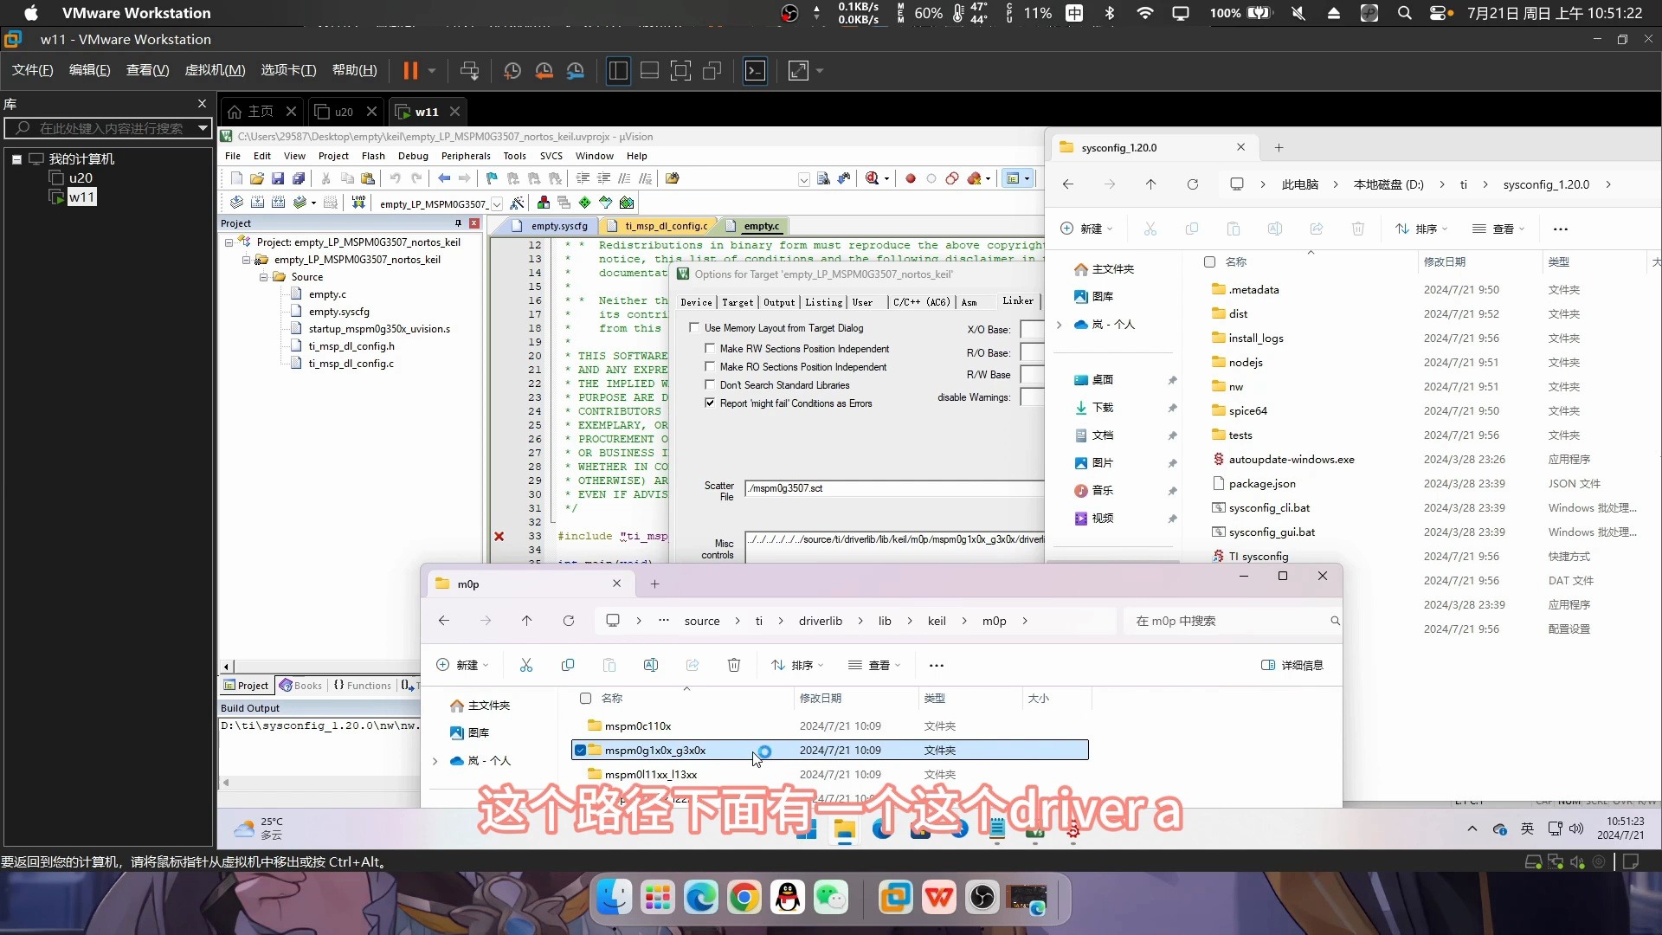Open 查看 view dropdown in m0p Explorer
Image resolution: width=1662 pixels, height=935 pixels.
[x=874, y=665]
